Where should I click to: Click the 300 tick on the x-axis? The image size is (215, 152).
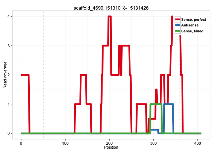(153, 142)
